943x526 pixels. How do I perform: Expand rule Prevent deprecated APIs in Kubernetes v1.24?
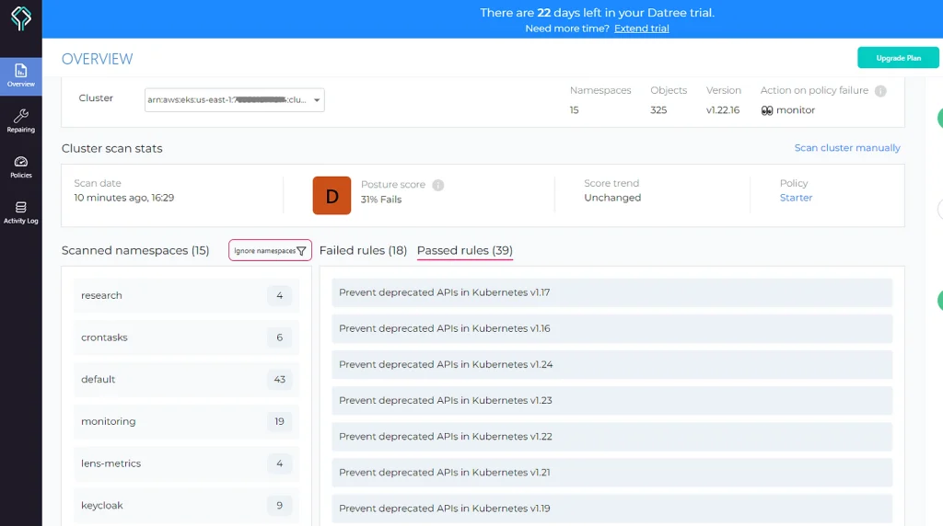[x=611, y=364]
